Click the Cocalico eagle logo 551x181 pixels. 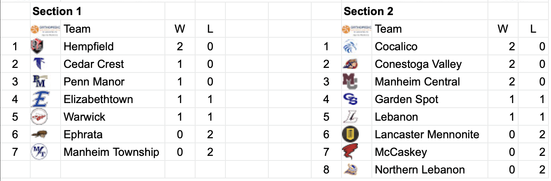tap(350, 47)
